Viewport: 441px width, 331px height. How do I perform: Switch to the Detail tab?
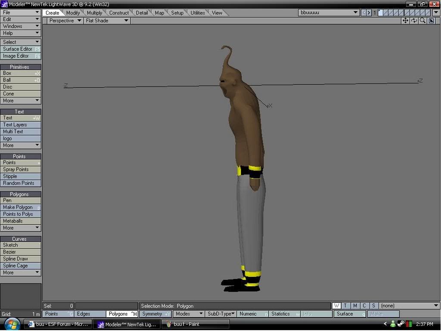click(x=142, y=13)
